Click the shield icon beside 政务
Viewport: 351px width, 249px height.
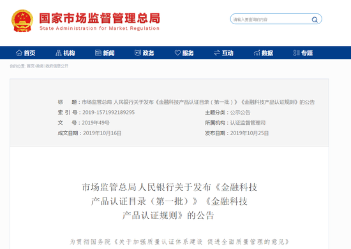tap(138, 53)
